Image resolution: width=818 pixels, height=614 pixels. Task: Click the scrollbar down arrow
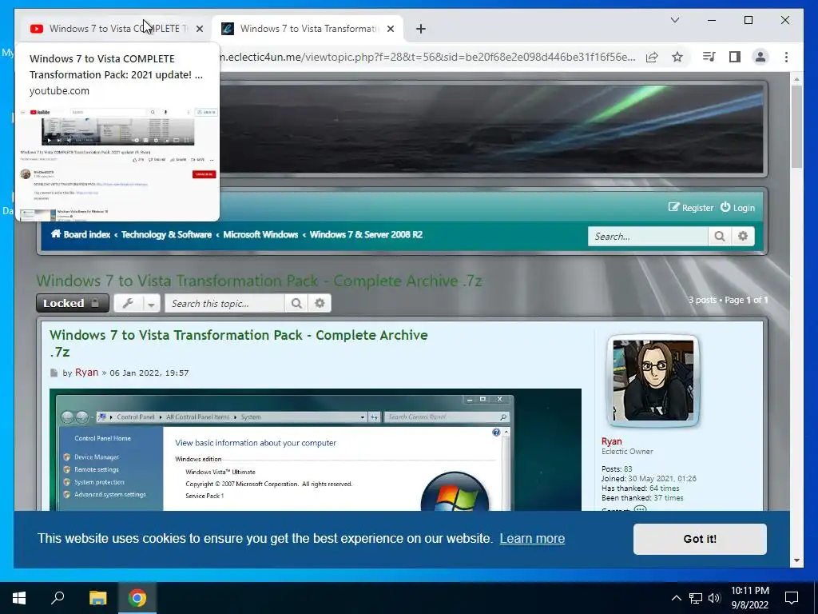click(796, 560)
